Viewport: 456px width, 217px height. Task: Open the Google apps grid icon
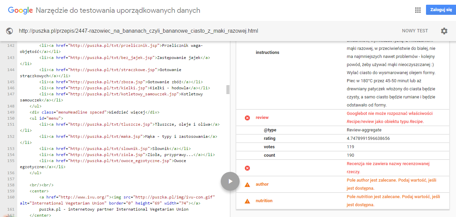(418, 10)
